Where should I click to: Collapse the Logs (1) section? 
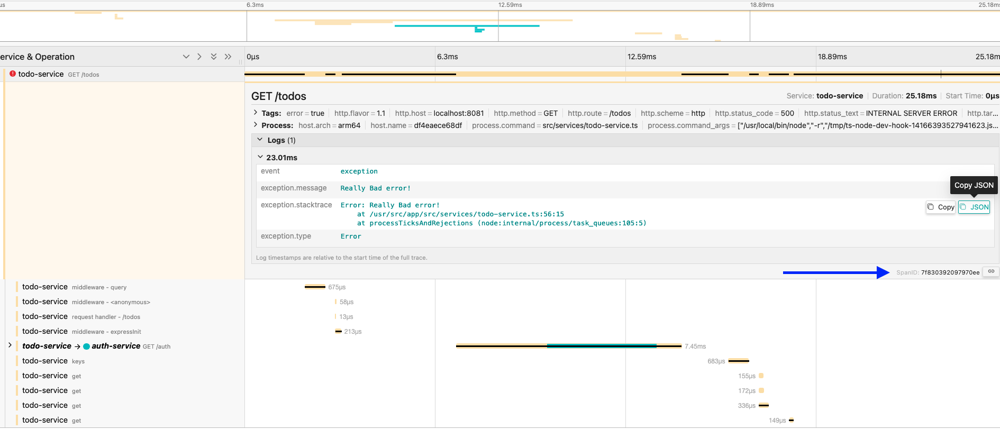(260, 140)
